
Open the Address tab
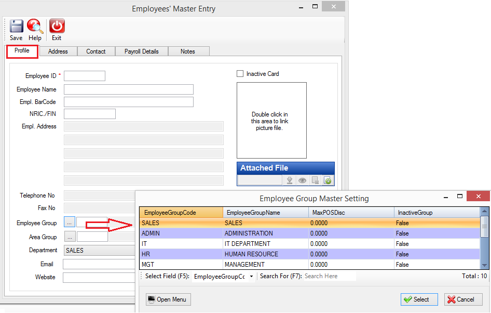point(58,51)
